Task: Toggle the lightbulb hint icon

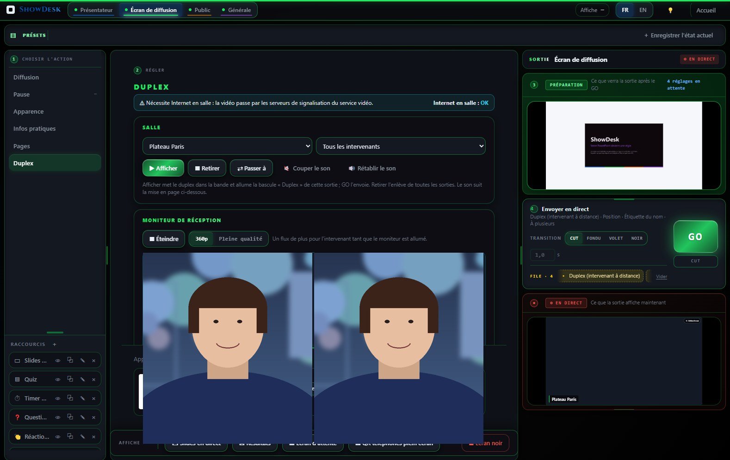Action: [x=670, y=10]
